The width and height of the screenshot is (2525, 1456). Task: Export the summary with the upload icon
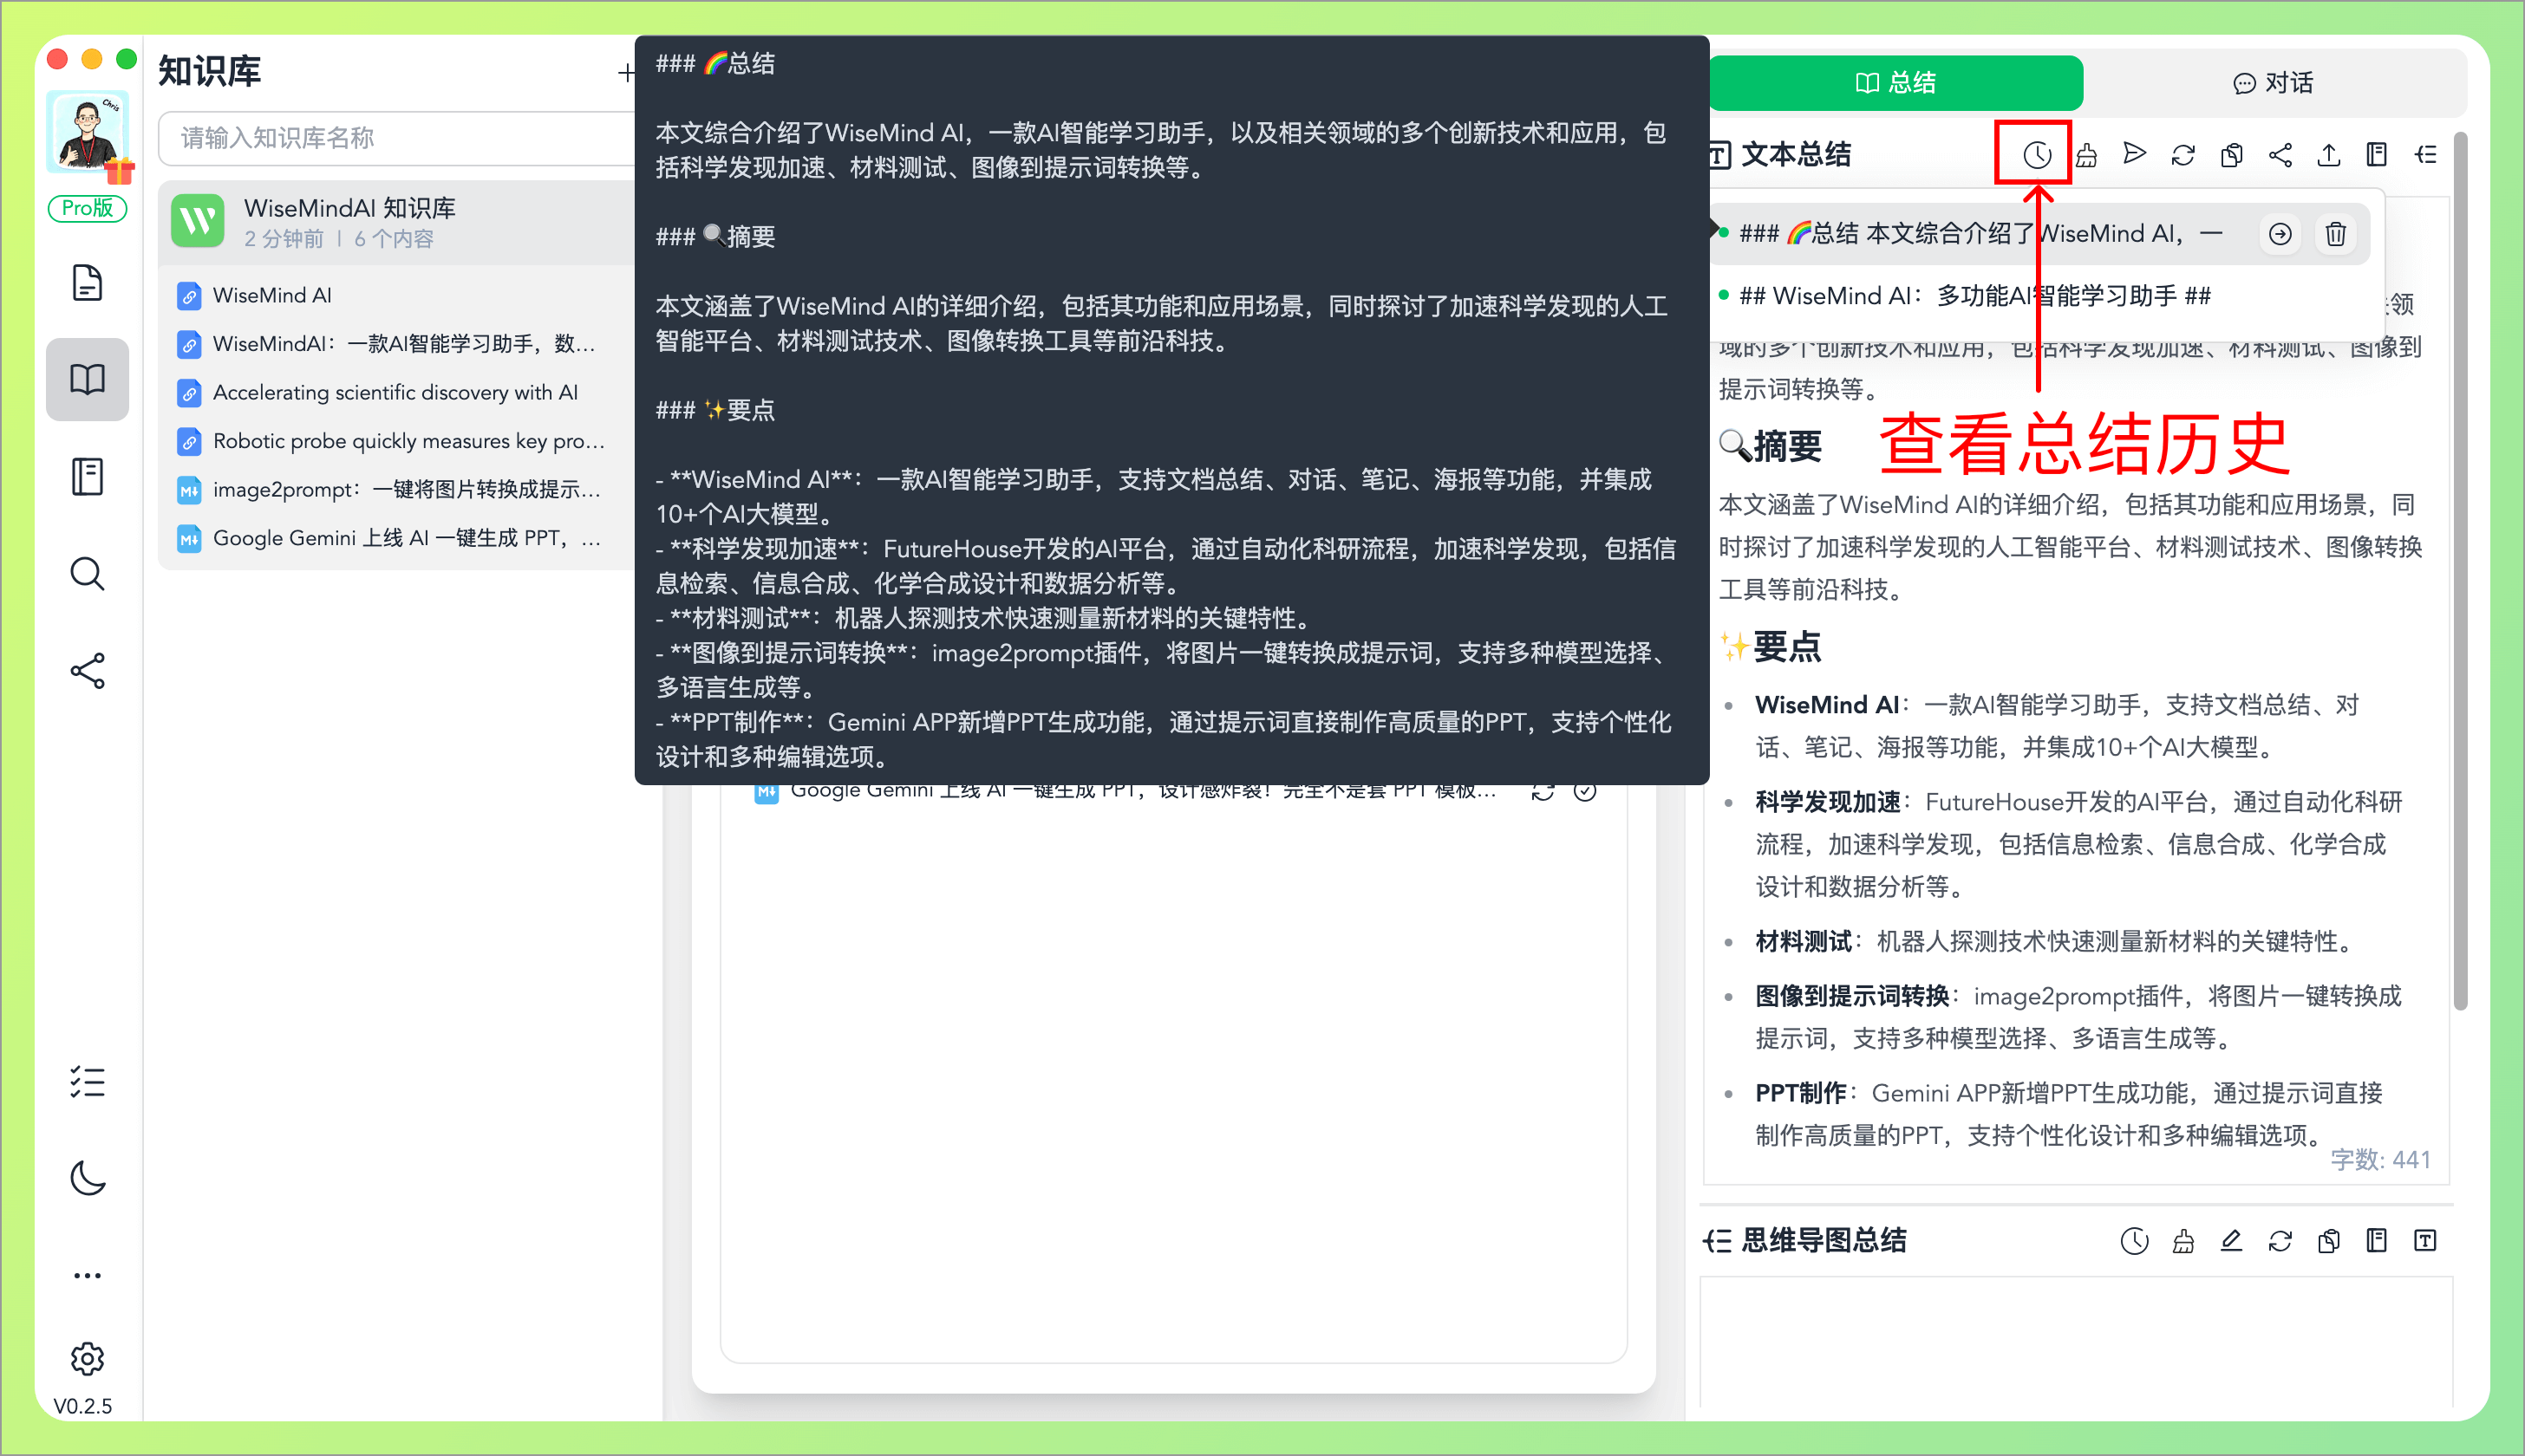pos(2329,154)
